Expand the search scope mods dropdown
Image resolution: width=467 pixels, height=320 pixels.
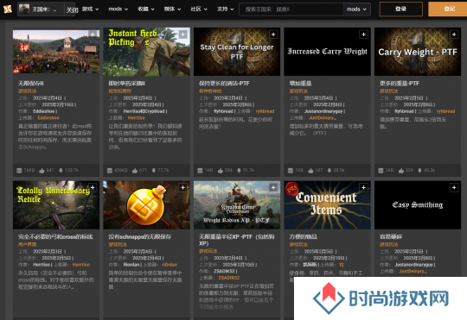(x=356, y=9)
